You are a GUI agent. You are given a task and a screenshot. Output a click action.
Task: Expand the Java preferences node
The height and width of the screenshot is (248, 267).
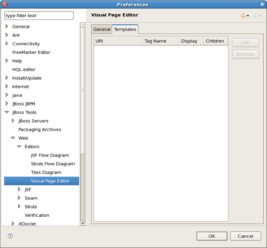tap(7, 95)
